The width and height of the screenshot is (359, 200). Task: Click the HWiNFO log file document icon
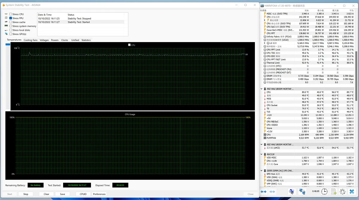click(334, 191)
